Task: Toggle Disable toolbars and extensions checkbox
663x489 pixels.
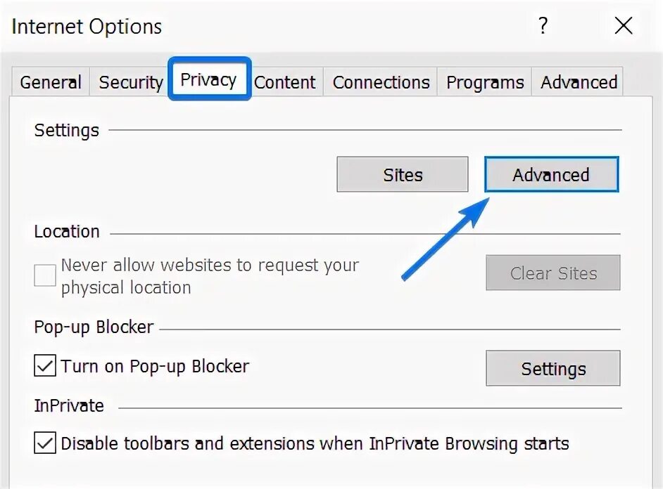Action: point(45,443)
